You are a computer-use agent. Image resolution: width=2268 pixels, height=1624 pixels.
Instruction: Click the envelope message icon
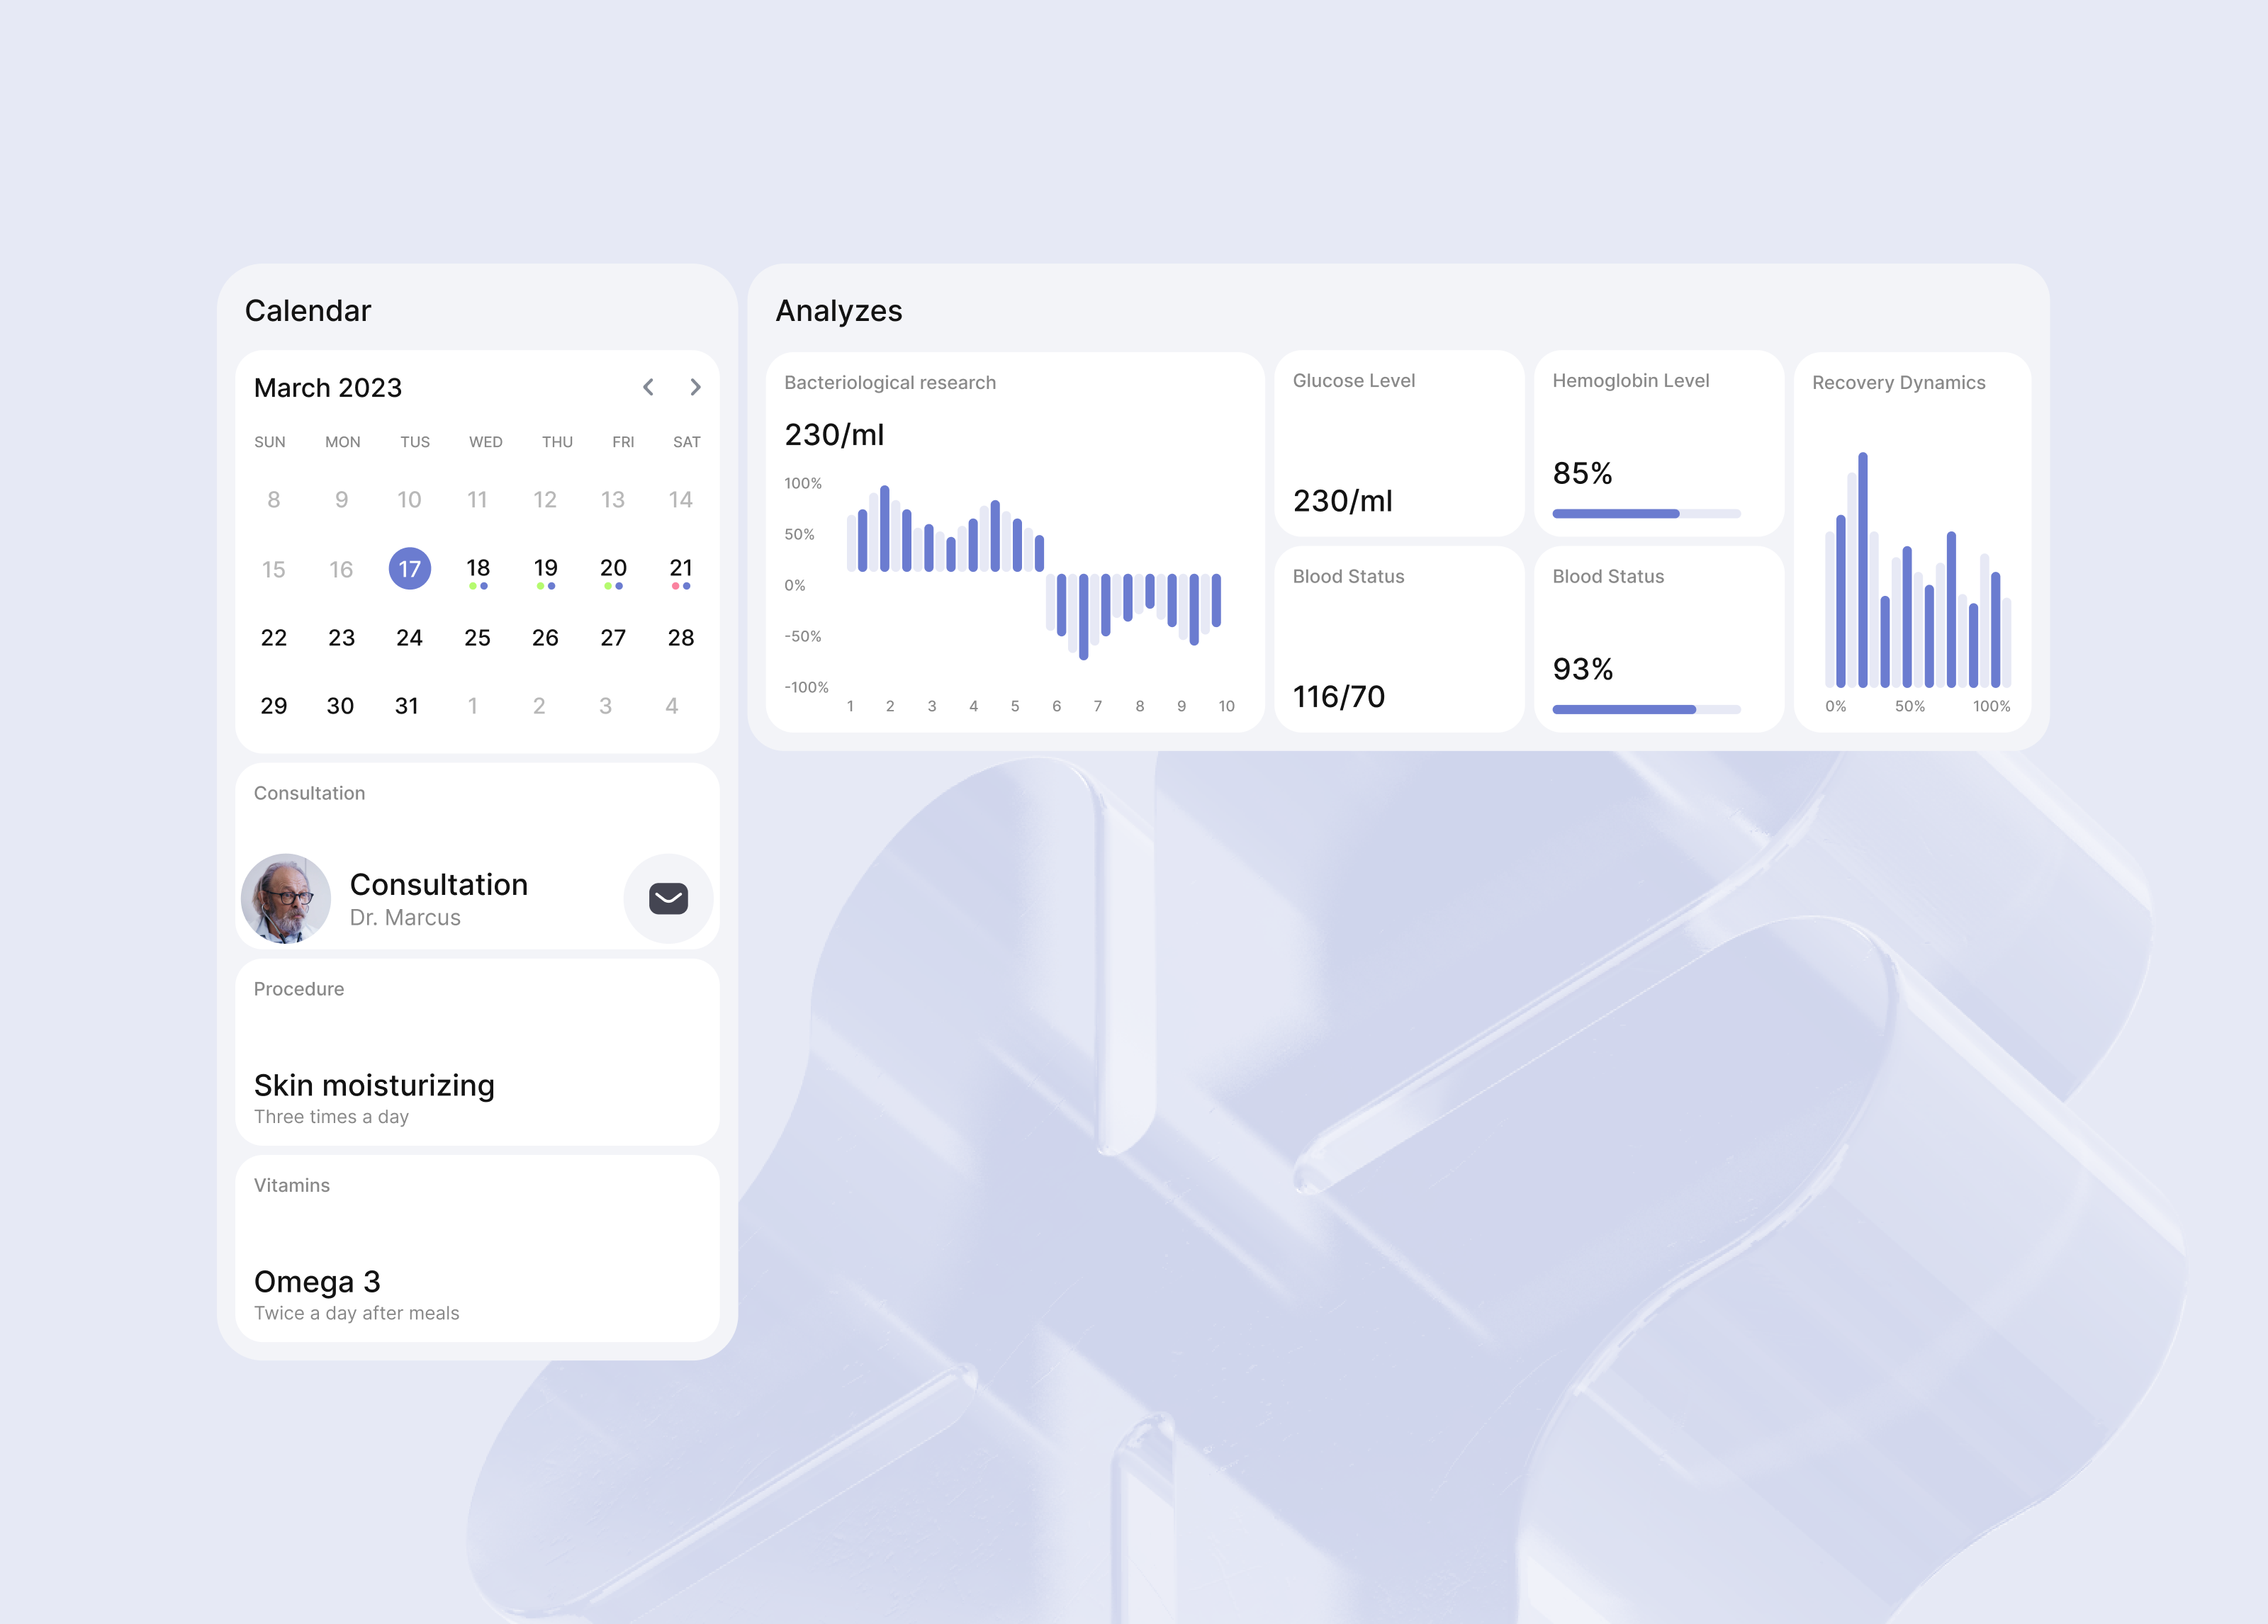coord(668,898)
